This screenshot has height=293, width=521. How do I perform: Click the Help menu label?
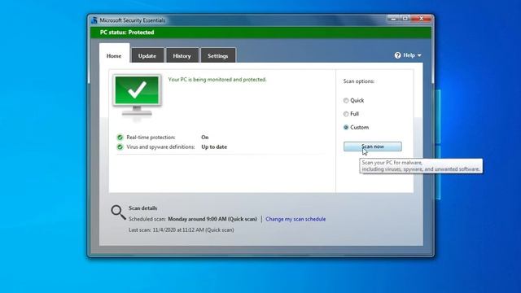coord(409,55)
